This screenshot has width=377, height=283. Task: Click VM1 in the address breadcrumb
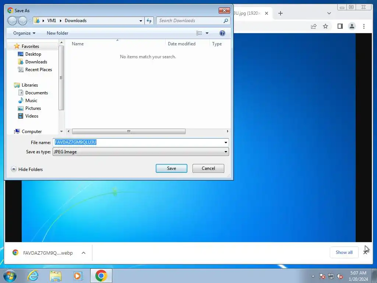pyautogui.click(x=52, y=21)
